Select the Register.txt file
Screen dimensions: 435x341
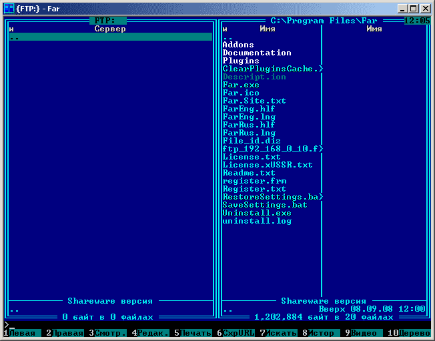pos(254,189)
